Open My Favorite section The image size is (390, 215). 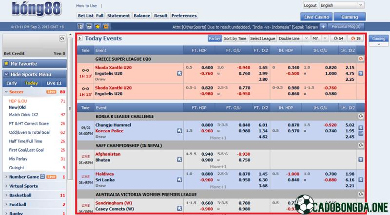[x=35, y=64]
